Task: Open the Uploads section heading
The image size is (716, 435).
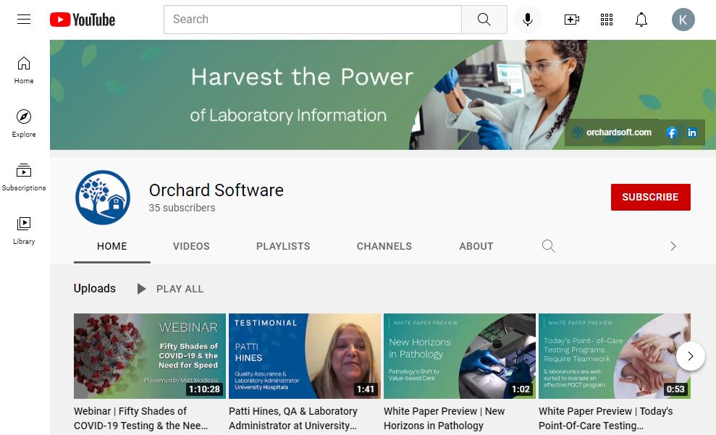Action: pos(95,289)
